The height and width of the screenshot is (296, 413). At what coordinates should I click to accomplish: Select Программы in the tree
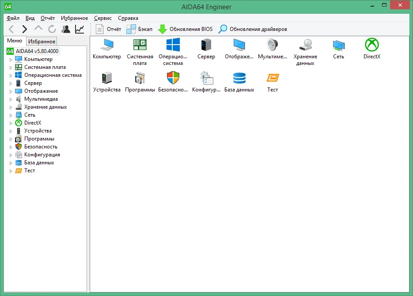39,139
